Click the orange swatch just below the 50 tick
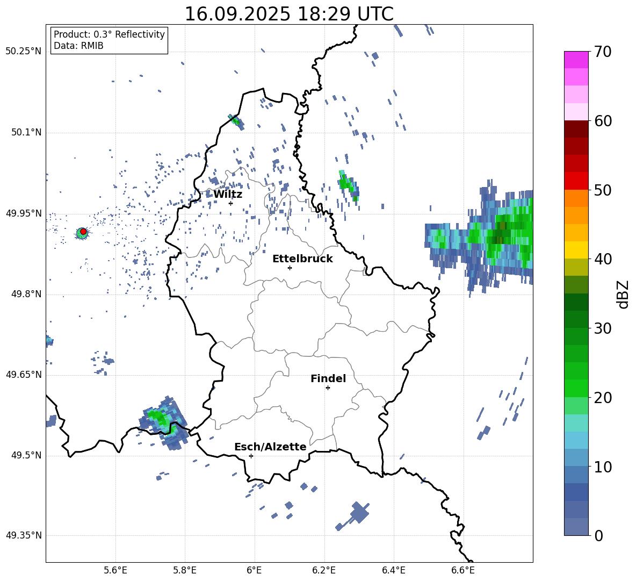Image resolution: width=636 pixels, height=581 pixels. [x=576, y=198]
